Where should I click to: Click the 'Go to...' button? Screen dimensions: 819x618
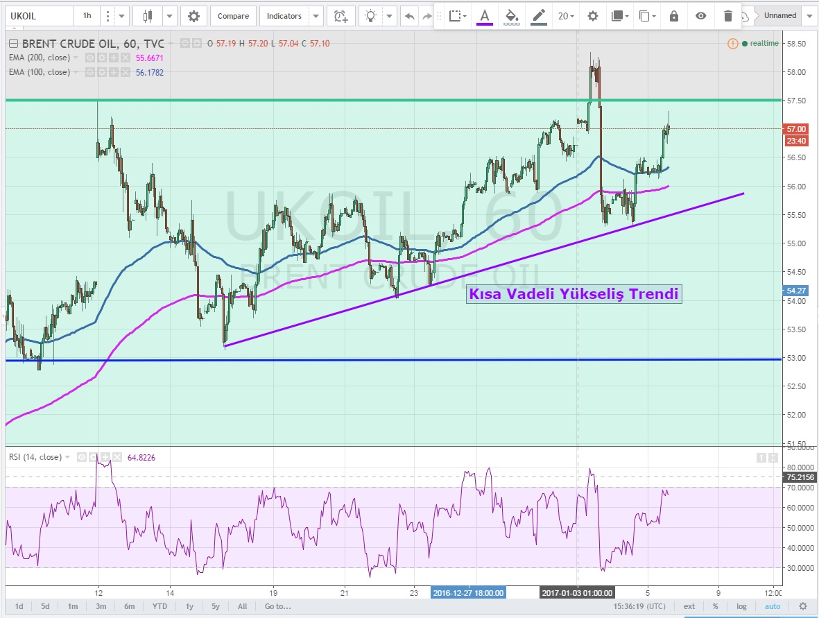[277, 606]
